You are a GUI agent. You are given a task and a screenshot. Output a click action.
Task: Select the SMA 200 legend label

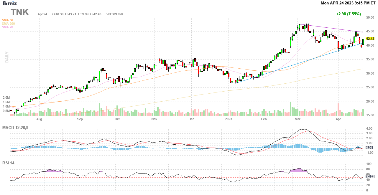(x=8, y=24)
